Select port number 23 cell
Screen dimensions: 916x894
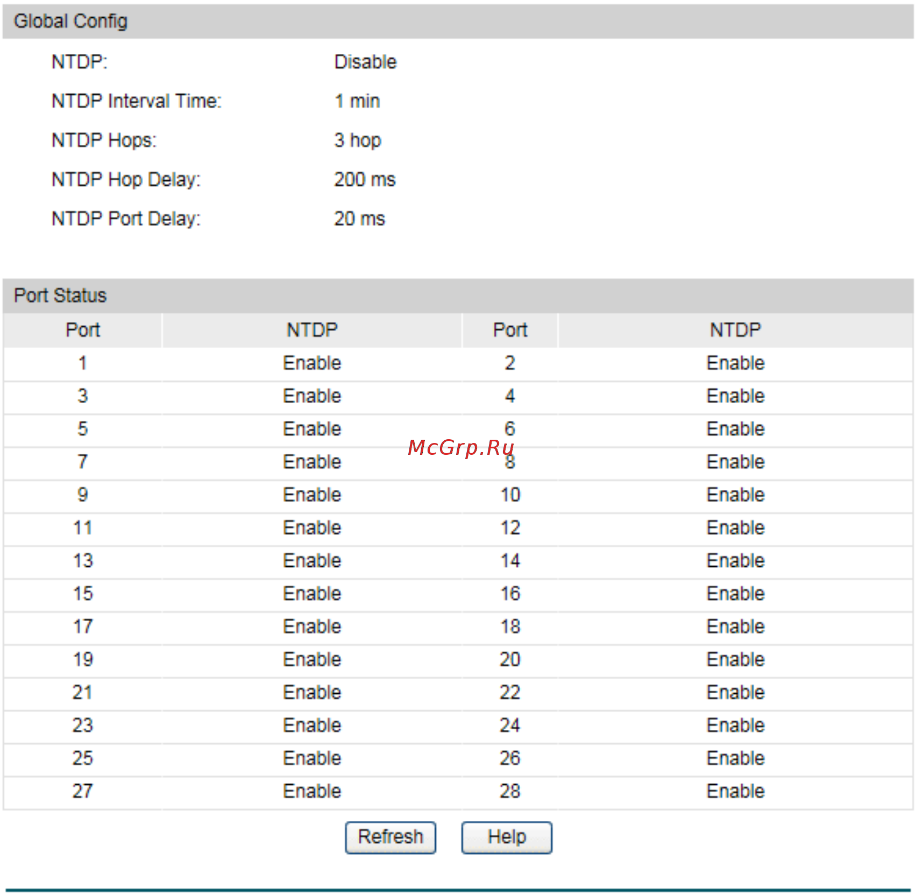pos(83,726)
